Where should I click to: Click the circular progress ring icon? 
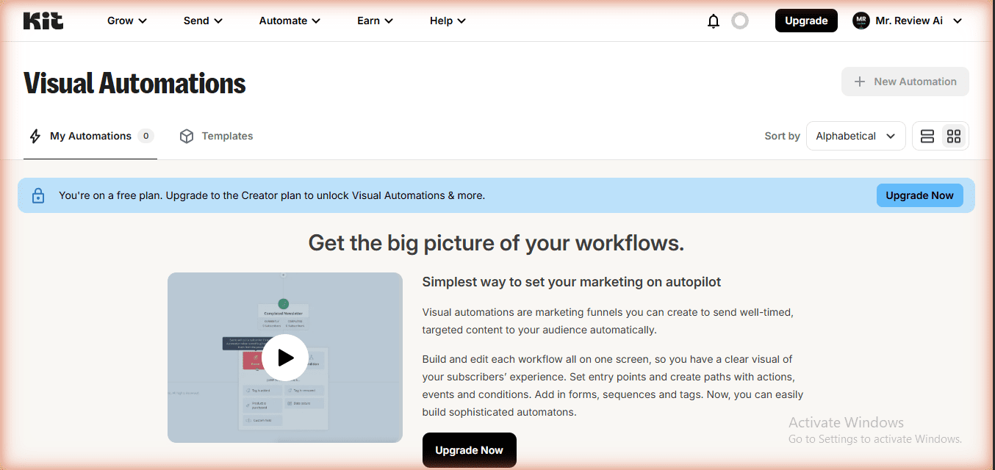tap(740, 21)
